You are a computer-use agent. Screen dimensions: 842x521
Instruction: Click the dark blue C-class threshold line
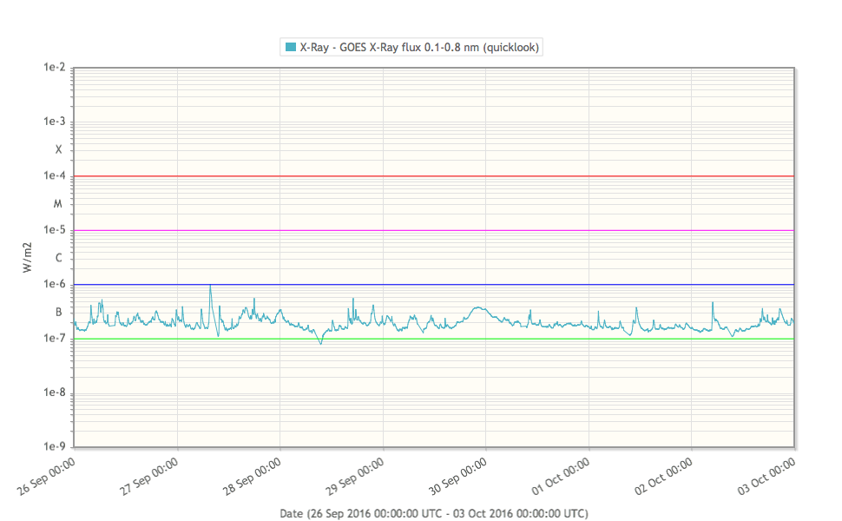[434, 284]
